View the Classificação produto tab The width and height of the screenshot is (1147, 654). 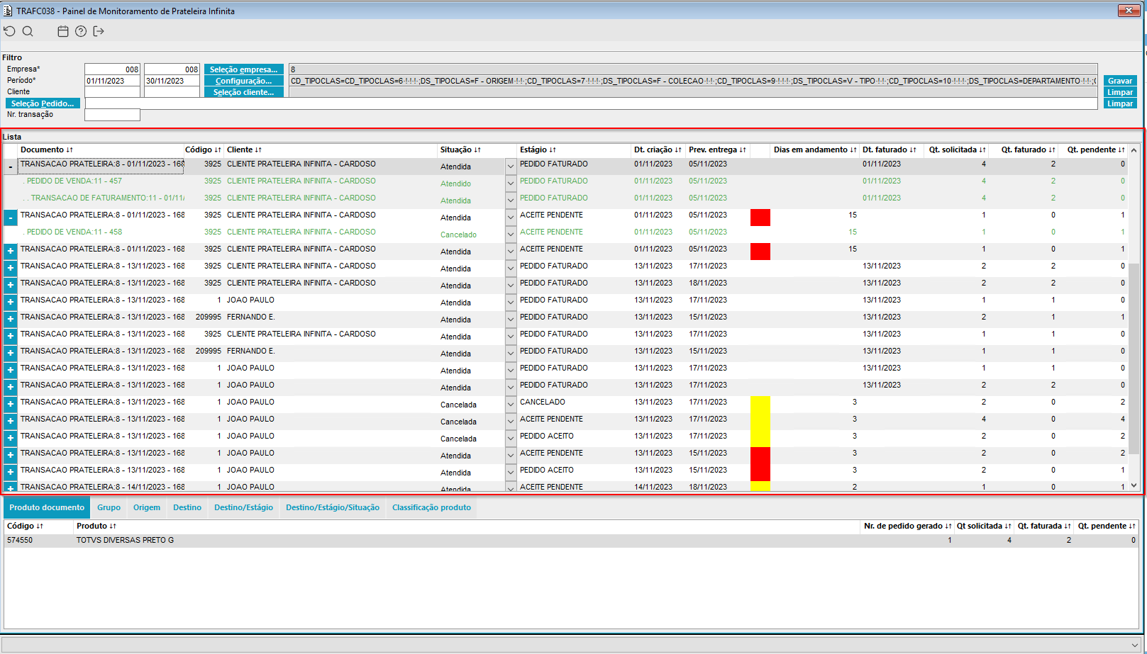tap(431, 507)
